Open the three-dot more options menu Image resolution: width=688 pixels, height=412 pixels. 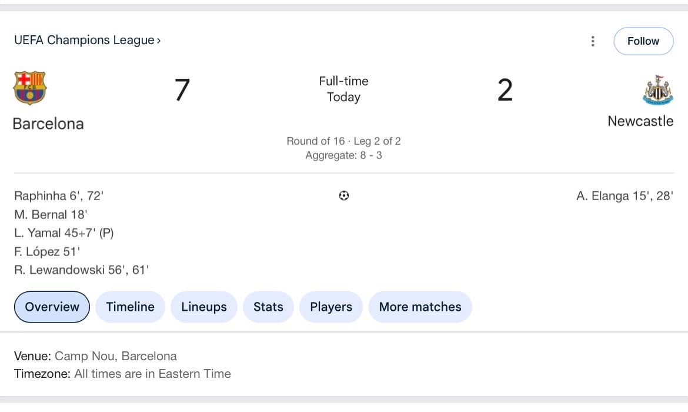tap(593, 41)
